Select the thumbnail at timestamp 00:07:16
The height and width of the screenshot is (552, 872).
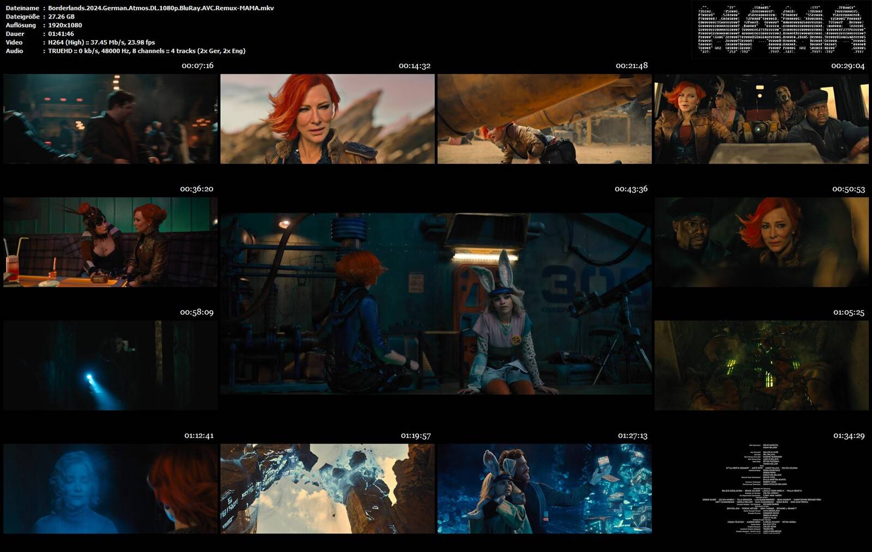coord(110,119)
